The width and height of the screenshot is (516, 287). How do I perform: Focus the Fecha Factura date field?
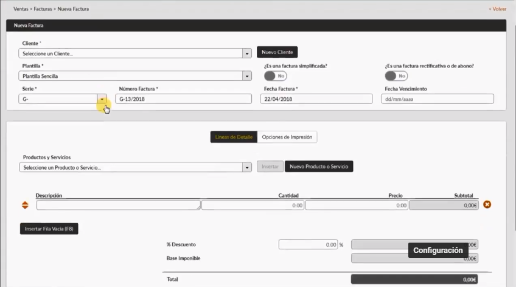click(316, 99)
